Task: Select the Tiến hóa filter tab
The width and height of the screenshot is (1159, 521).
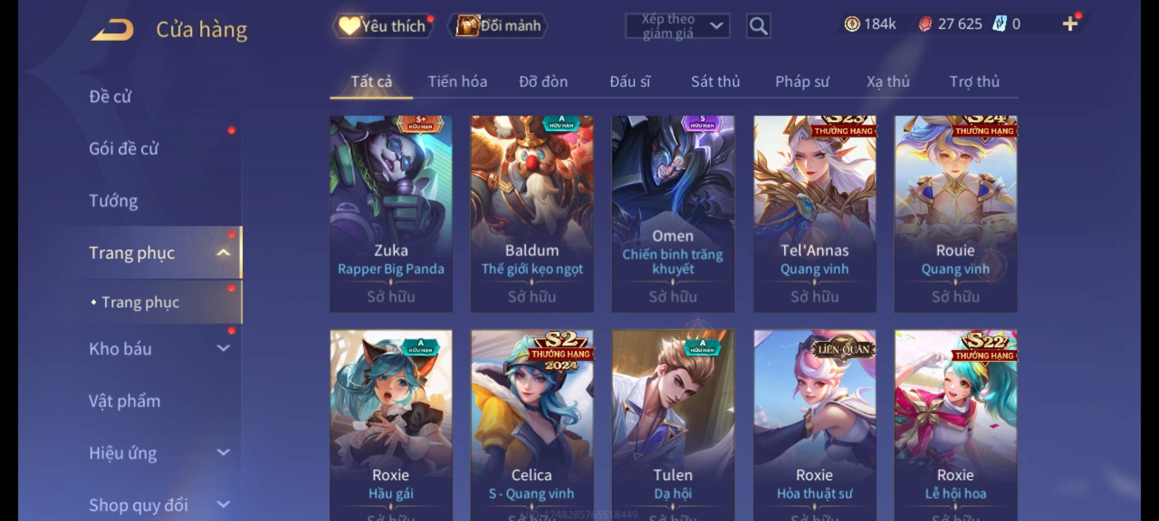Action: click(457, 82)
